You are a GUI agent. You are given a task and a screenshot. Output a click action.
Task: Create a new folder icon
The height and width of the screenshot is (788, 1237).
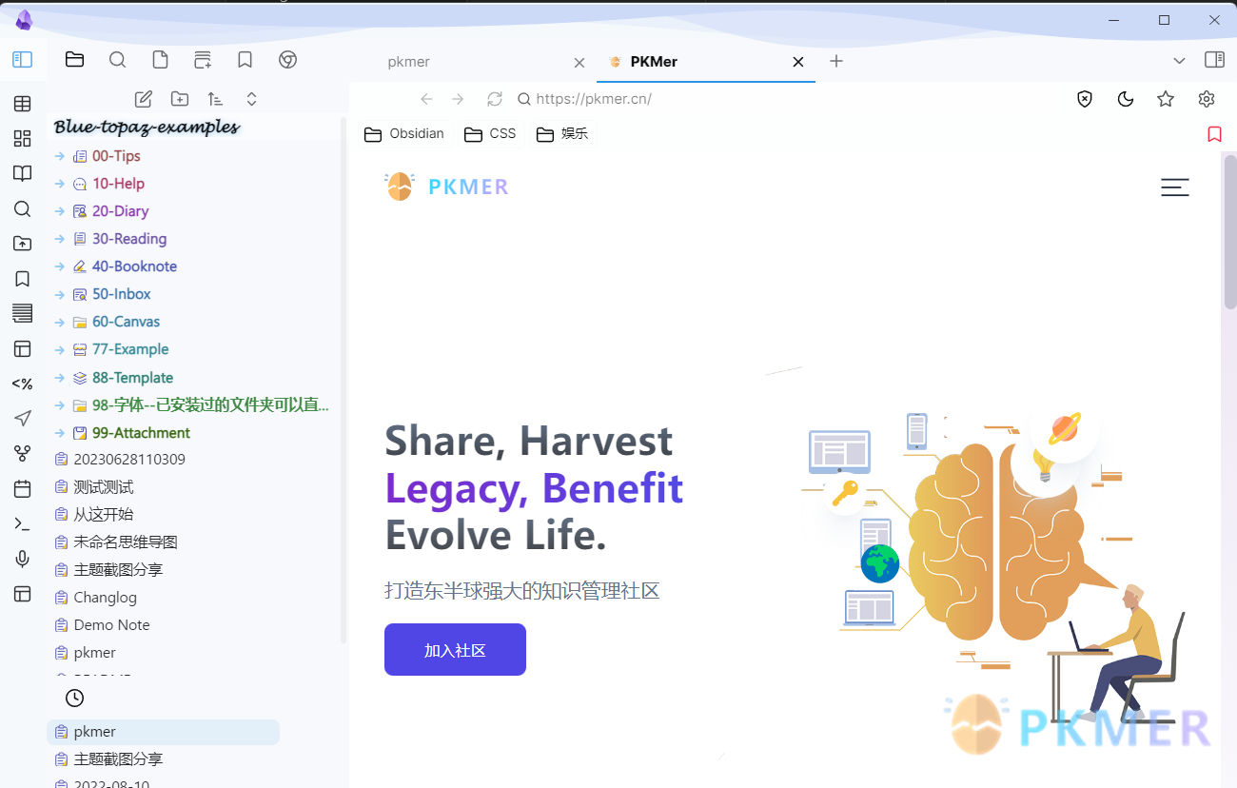tap(179, 99)
